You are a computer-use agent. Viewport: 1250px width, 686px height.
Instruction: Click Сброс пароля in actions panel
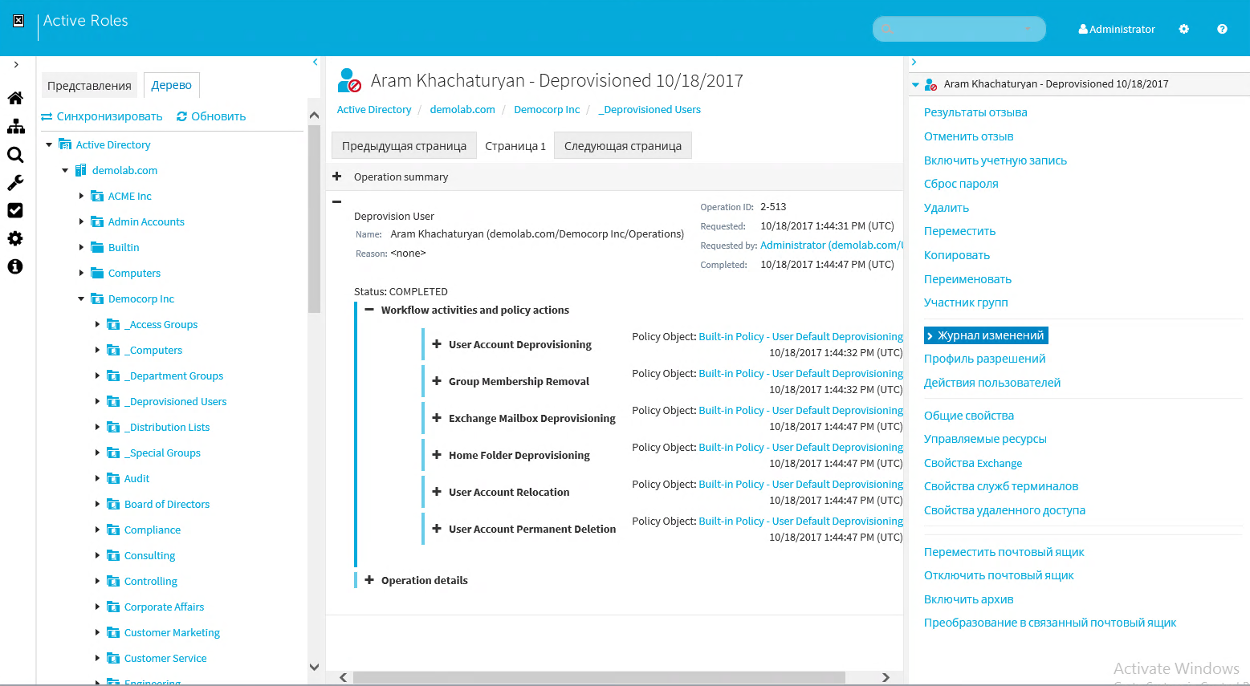tap(961, 184)
